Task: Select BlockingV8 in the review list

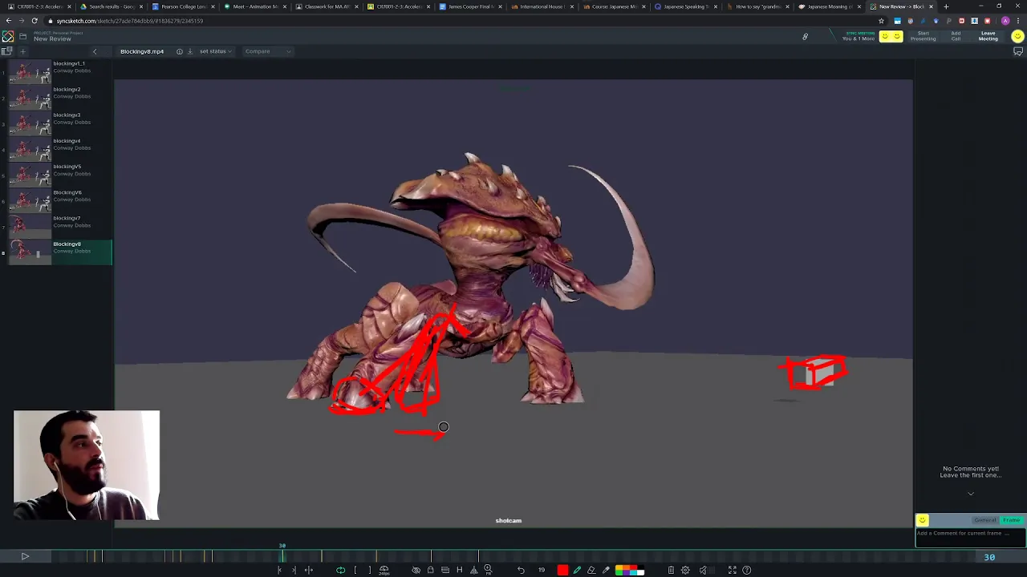Action: tap(60, 252)
